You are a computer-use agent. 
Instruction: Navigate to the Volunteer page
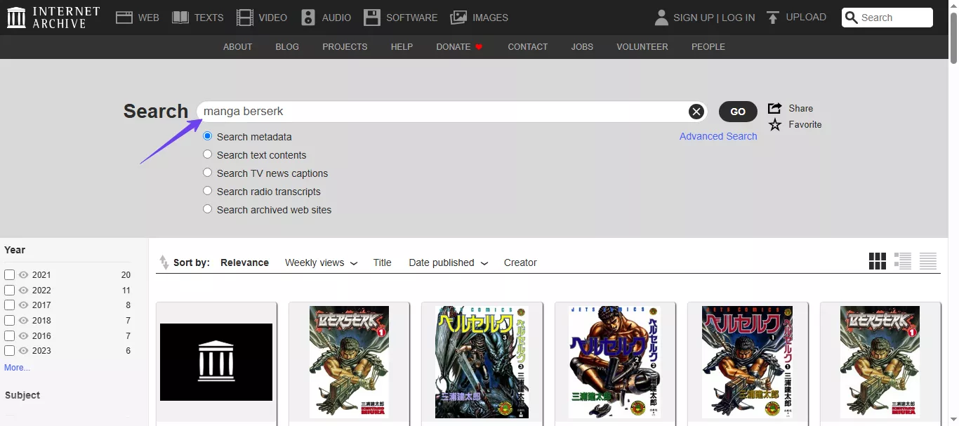tap(642, 46)
